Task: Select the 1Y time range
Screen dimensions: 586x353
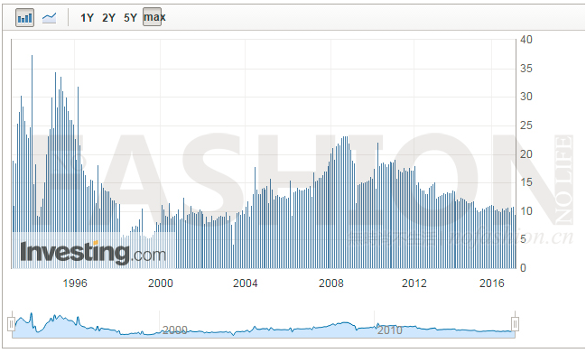Action: tap(87, 17)
